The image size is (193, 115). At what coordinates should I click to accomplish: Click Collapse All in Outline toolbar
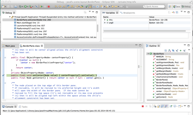(166, 51)
